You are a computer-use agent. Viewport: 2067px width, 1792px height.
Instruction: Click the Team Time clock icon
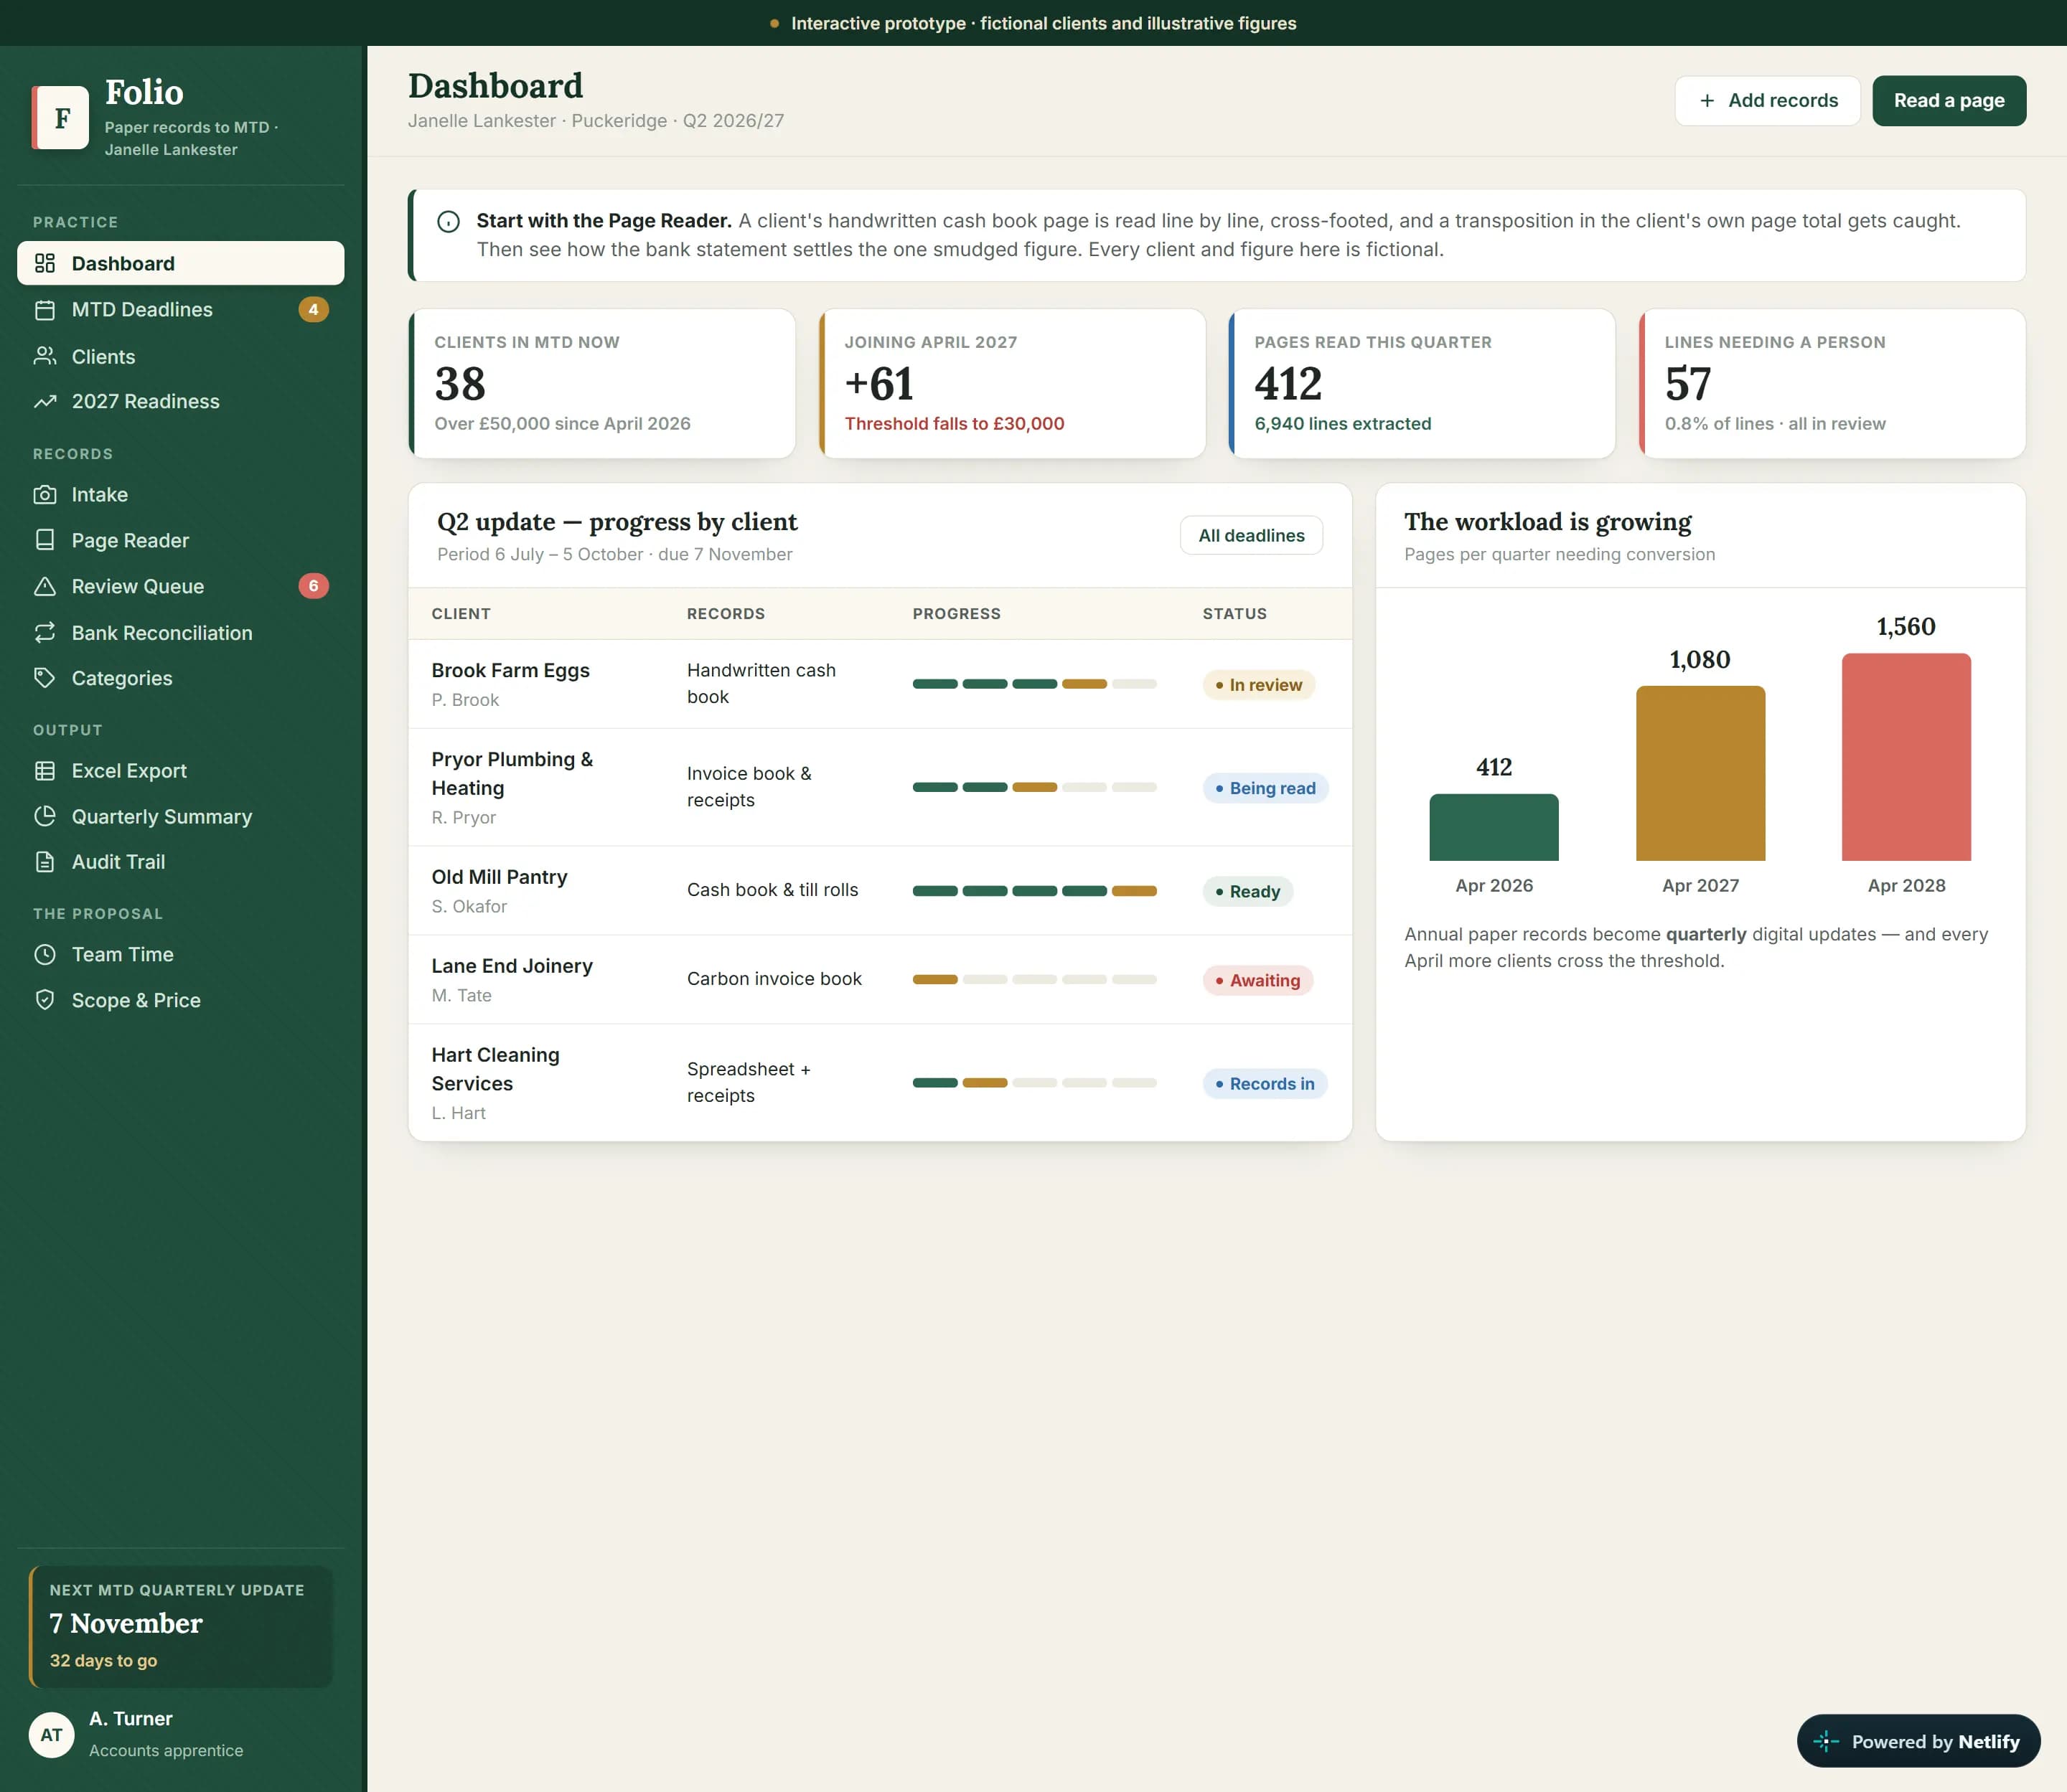[45, 954]
